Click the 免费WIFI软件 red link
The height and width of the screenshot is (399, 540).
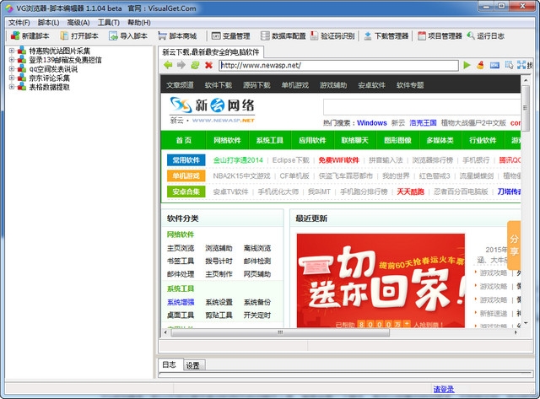(x=339, y=160)
